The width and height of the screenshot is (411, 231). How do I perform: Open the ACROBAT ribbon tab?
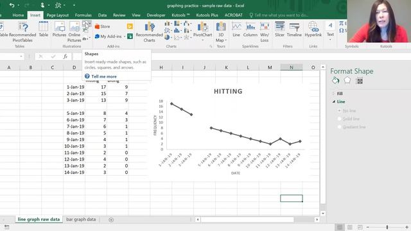[x=234, y=15]
